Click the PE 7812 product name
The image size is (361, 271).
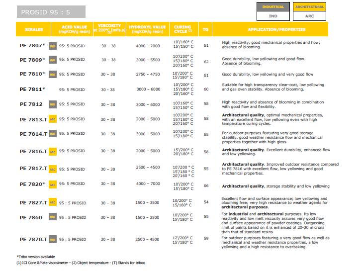point(31,104)
